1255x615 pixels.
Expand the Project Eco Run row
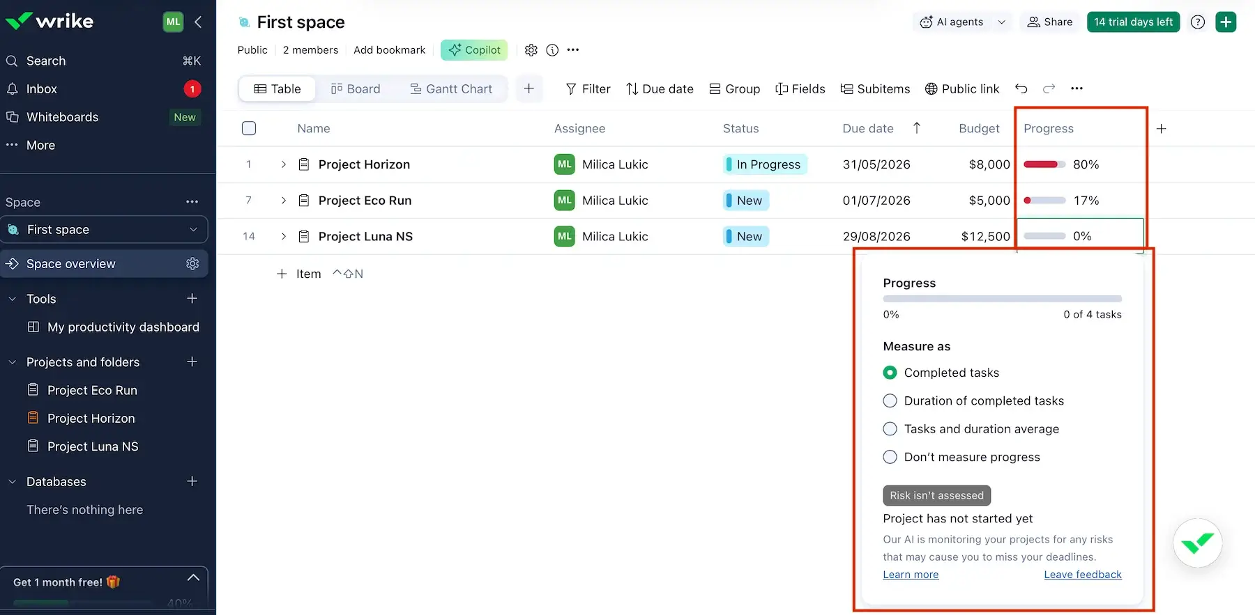[283, 201]
